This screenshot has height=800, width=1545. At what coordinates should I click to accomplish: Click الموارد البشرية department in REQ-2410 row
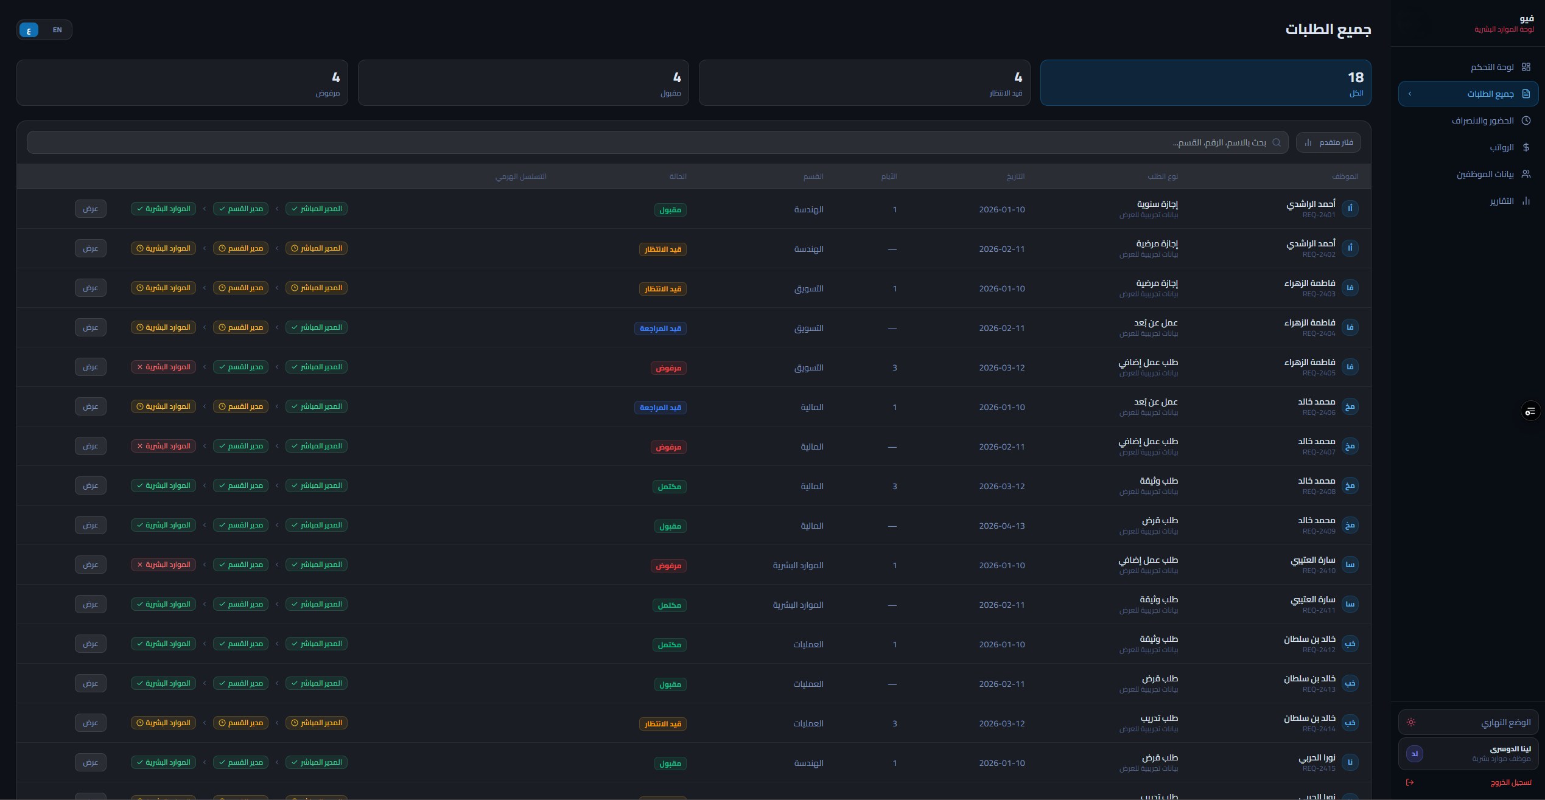798,565
